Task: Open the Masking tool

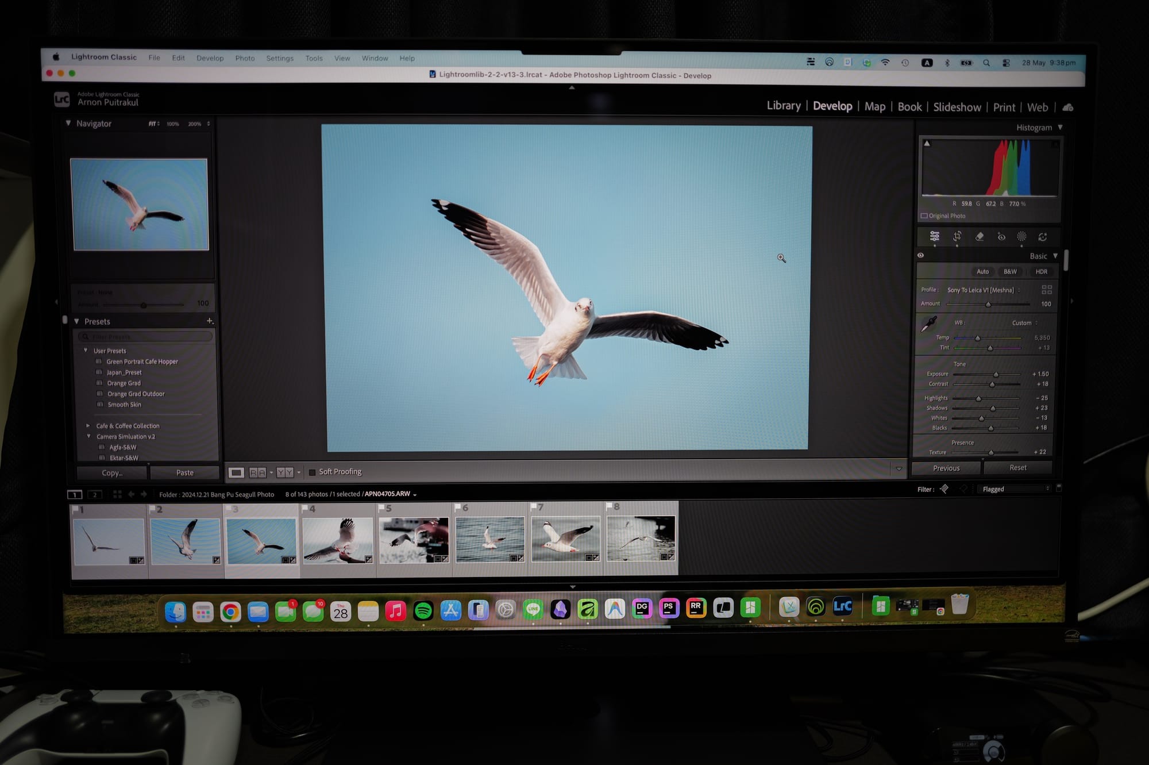Action: click(x=1021, y=237)
